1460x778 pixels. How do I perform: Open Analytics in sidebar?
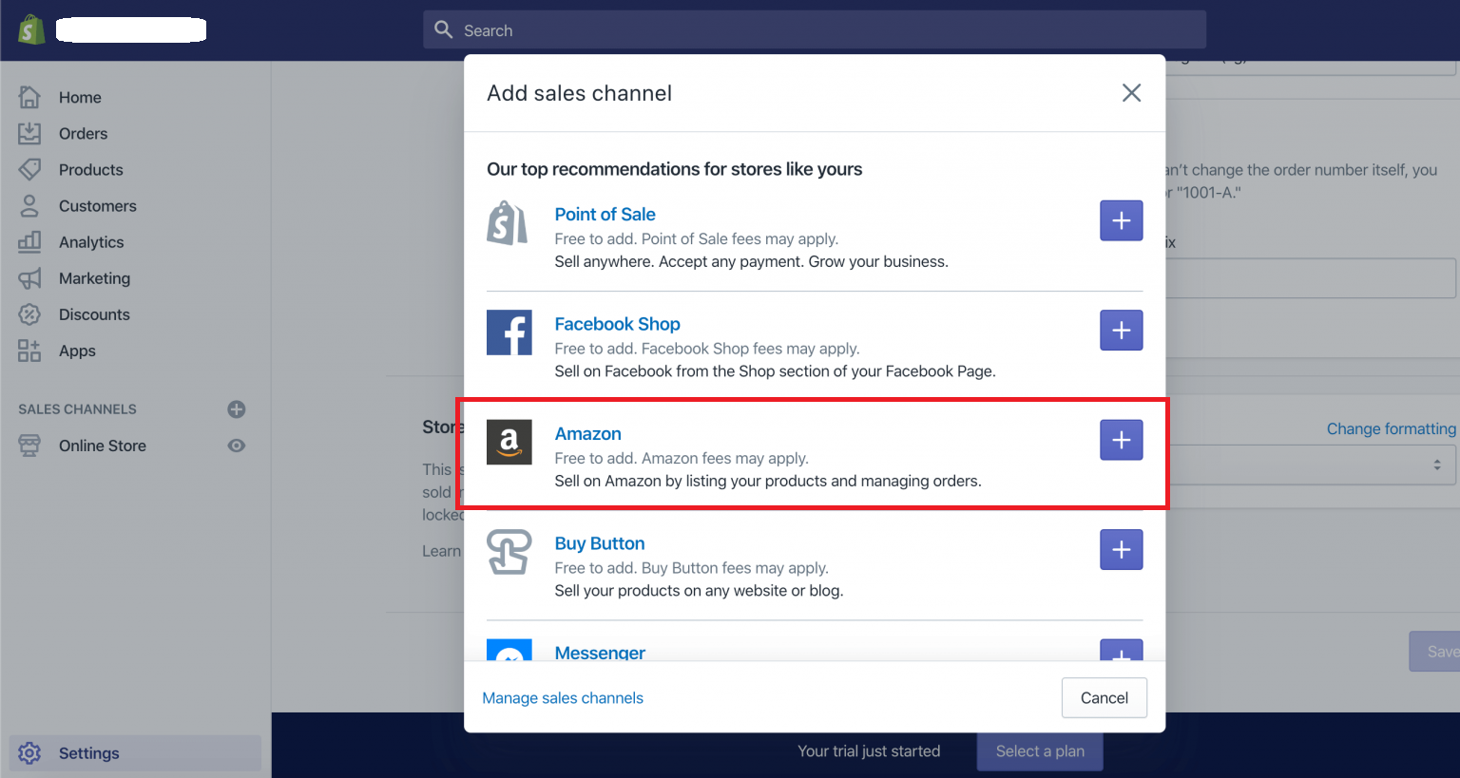[91, 241]
